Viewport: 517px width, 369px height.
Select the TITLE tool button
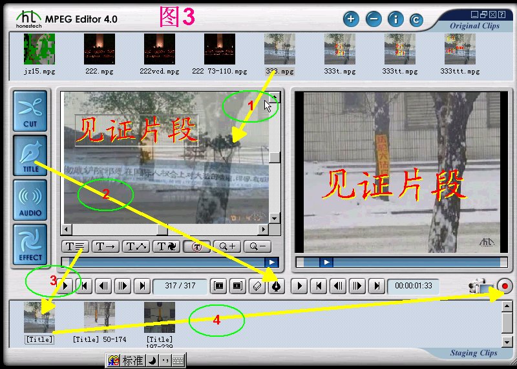pos(30,155)
